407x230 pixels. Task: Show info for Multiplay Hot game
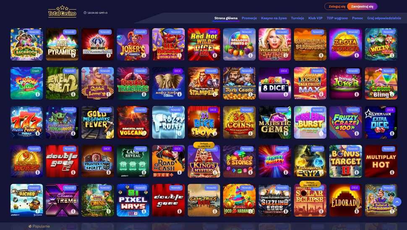pos(392,172)
